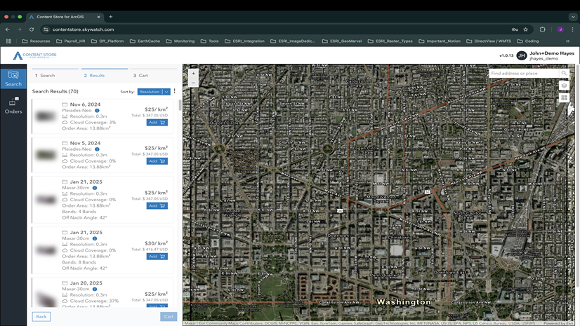Open the DirectView / WMTS bookmark folder
Viewport: 580px width, 326px height.
pyautogui.click(x=489, y=41)
